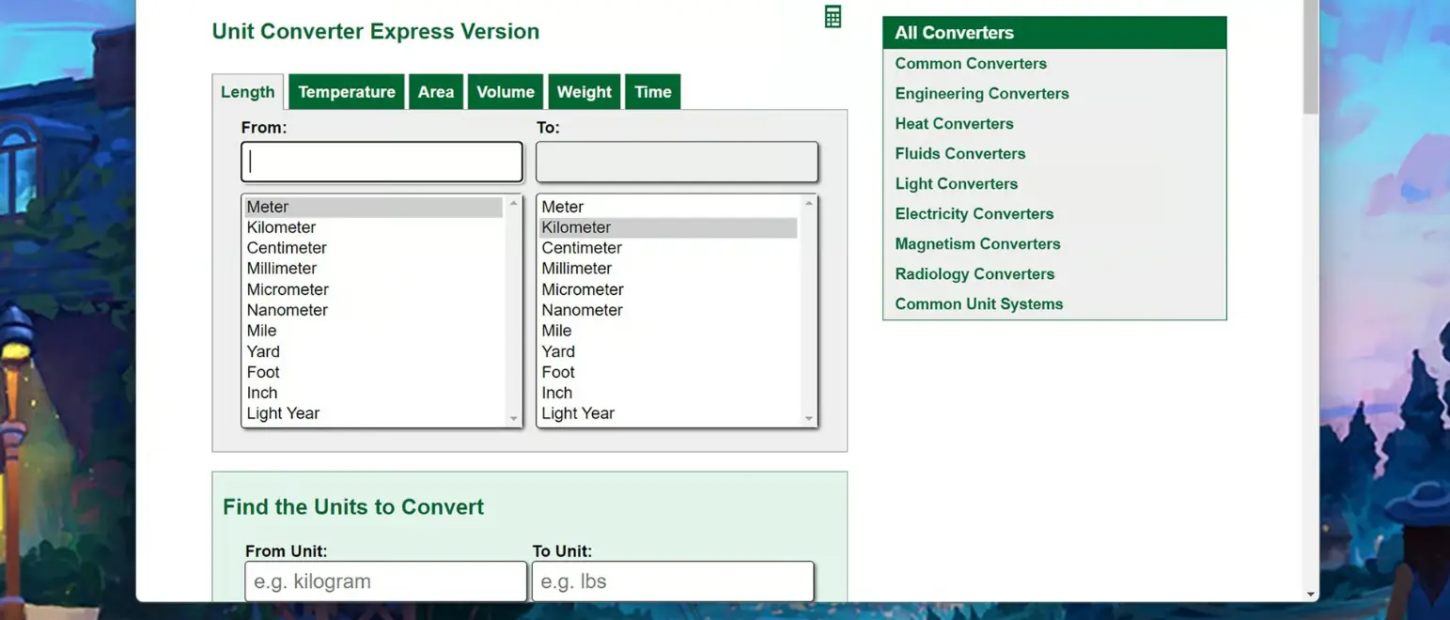
Task: Click the From Unit search field
Action: pos(385,581)
